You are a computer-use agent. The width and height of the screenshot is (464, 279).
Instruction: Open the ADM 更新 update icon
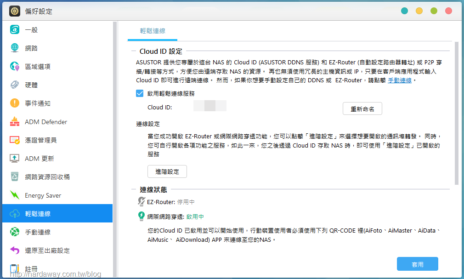15,158
